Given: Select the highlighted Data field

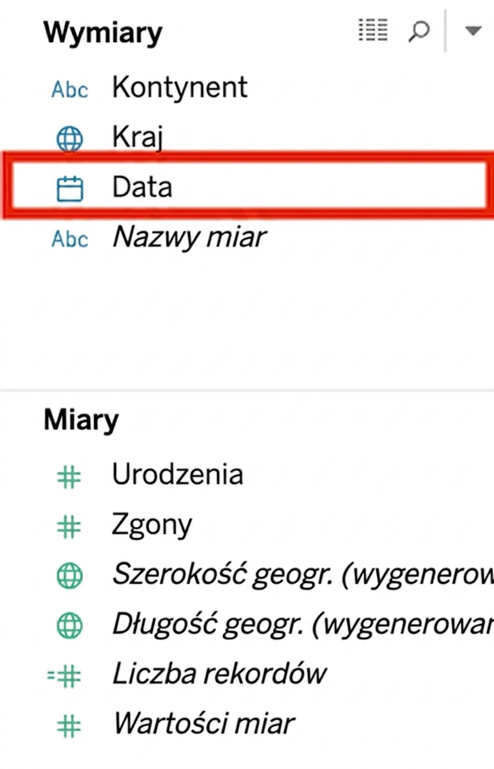Looking at the screenshot, I should tap(247, 186).
